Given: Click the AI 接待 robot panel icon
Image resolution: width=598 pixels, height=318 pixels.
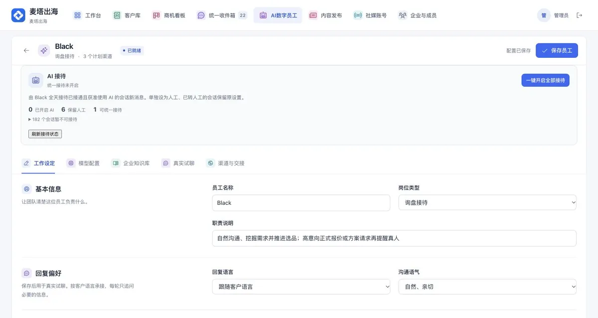Looking at the screenshot, I should coord(35,80).
